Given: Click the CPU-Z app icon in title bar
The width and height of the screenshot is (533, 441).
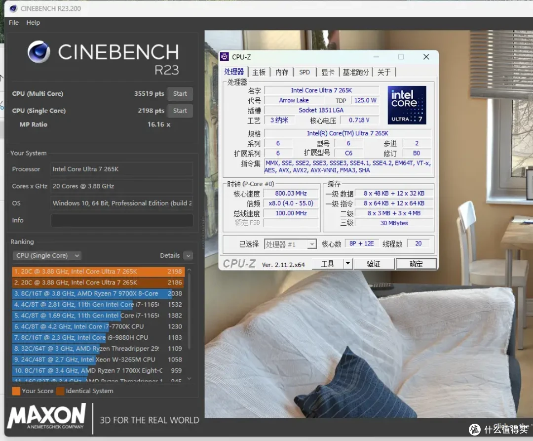Looking at the screenshot, I should click(x=225, y=57).
